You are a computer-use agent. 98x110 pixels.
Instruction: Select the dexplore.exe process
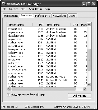tap(47, 36)
